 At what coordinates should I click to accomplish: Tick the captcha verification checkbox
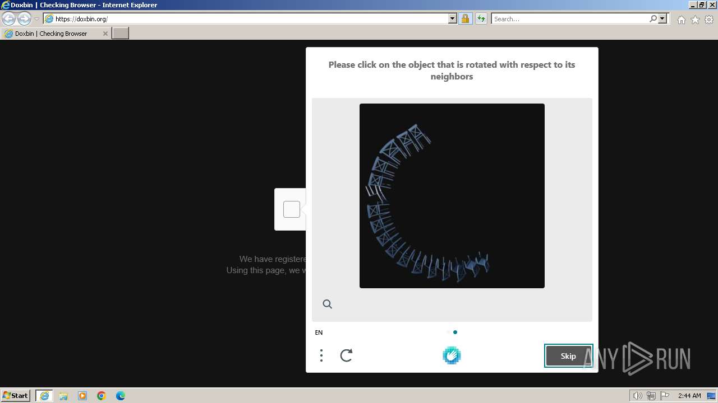click(x=292, y=209)
